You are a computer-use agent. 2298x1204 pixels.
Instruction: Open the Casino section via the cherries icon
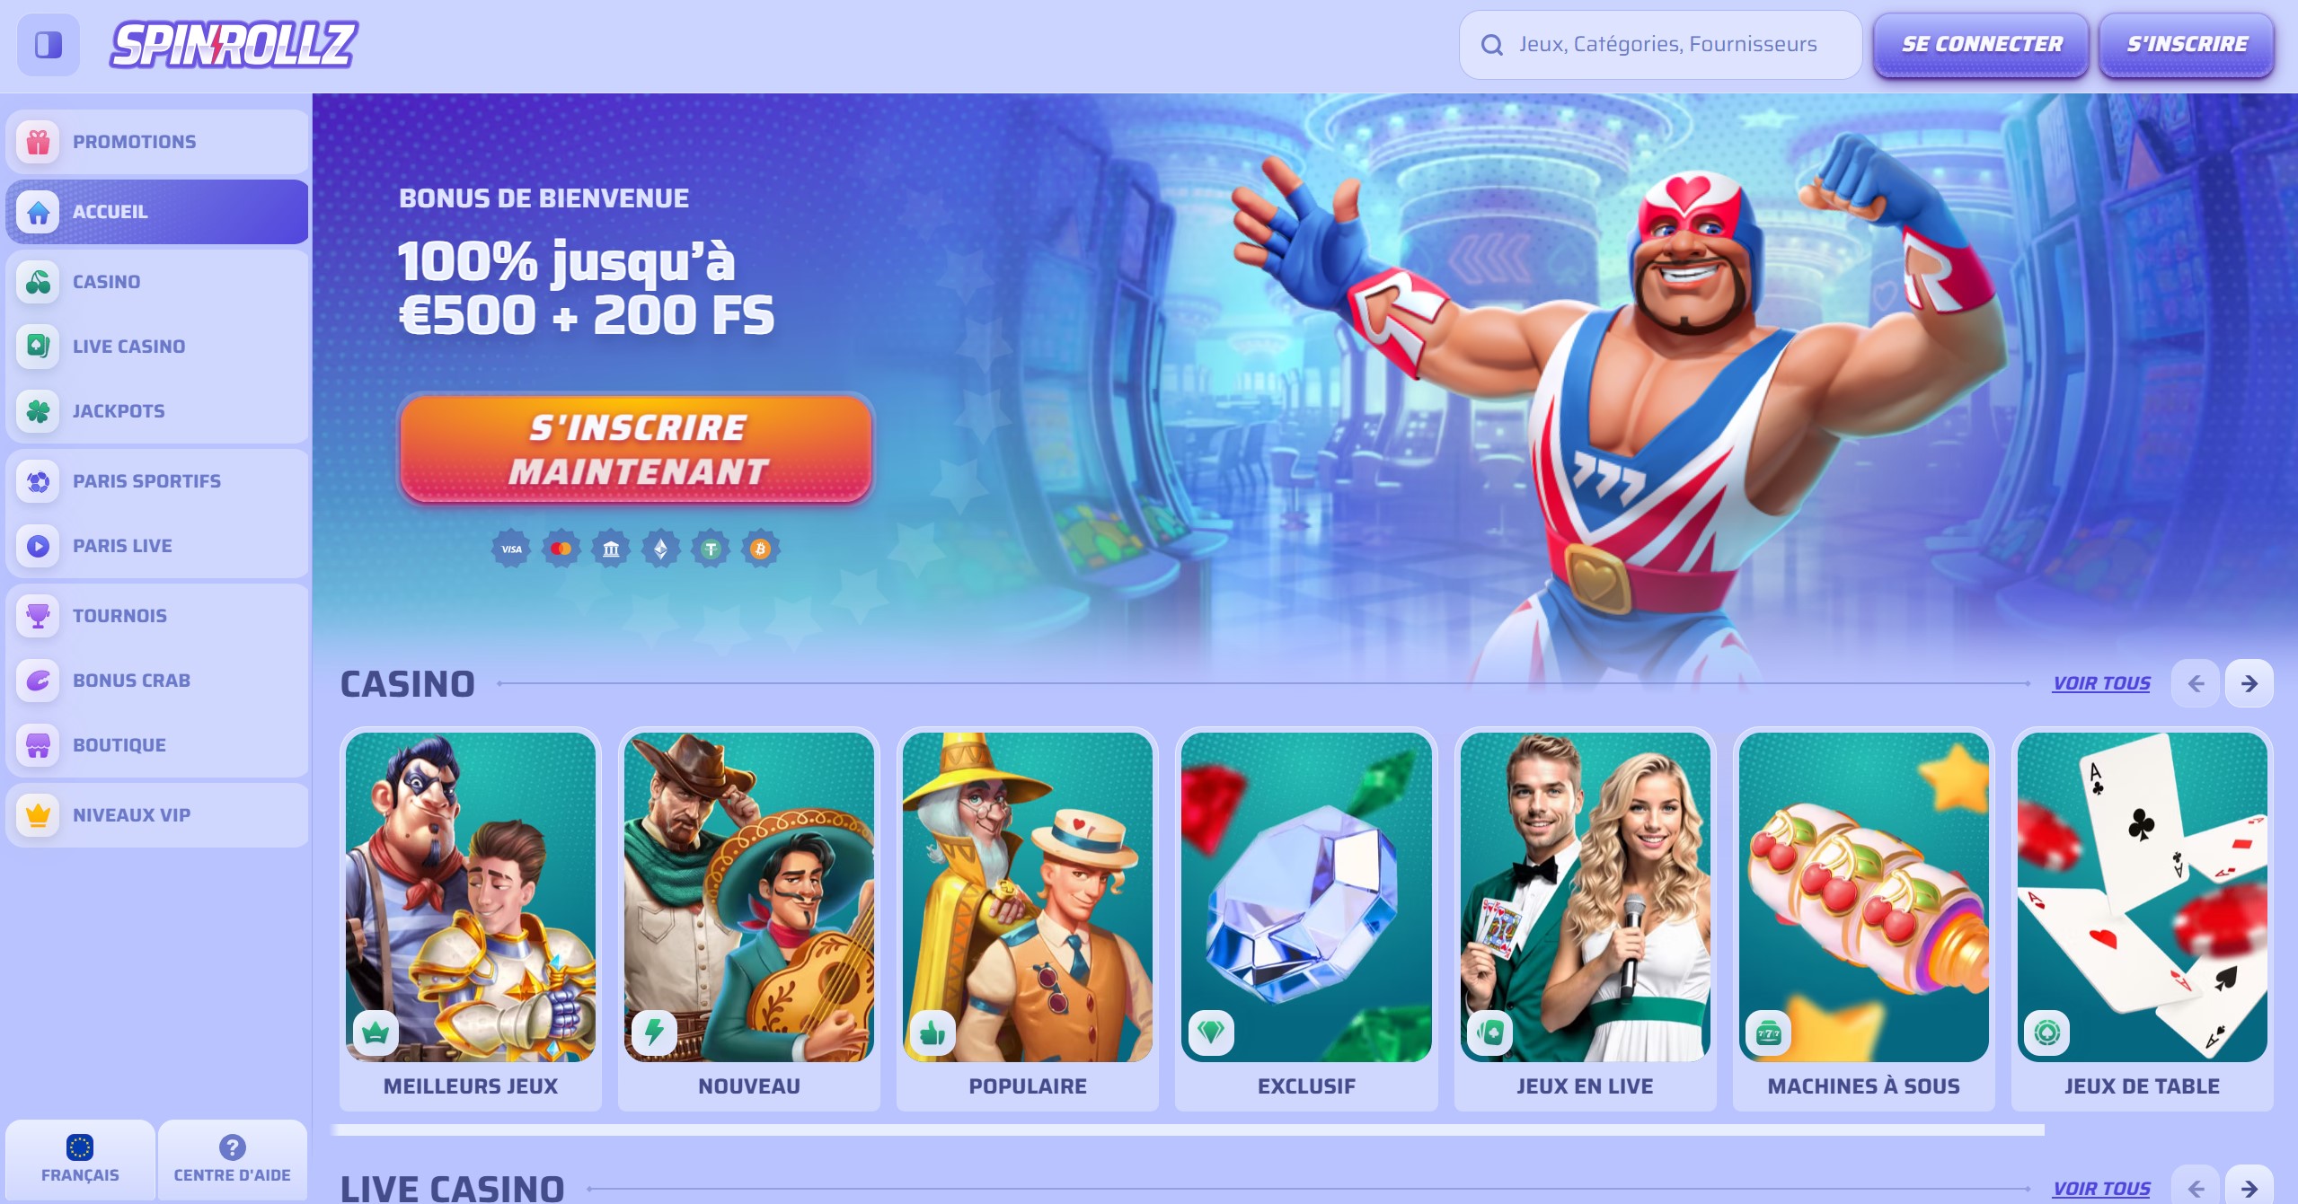coord(38,282)
